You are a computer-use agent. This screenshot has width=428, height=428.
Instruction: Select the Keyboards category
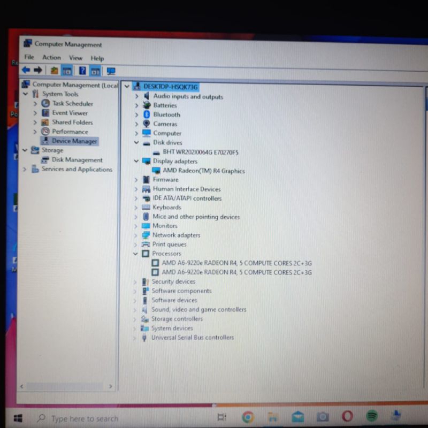point(167,208)
